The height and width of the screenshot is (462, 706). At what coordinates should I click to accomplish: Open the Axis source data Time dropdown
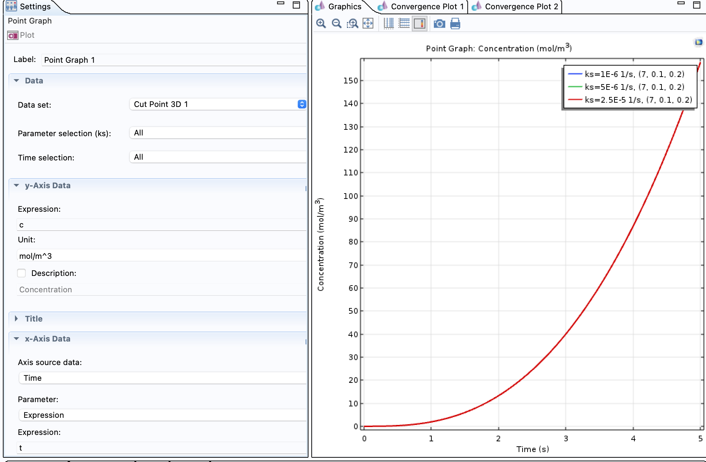(x=162, y=378)
